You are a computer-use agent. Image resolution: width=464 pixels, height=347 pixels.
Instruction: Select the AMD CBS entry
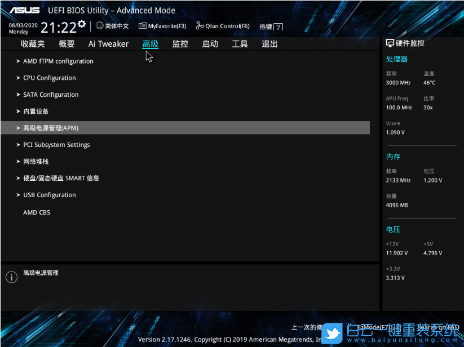(37, 212)
